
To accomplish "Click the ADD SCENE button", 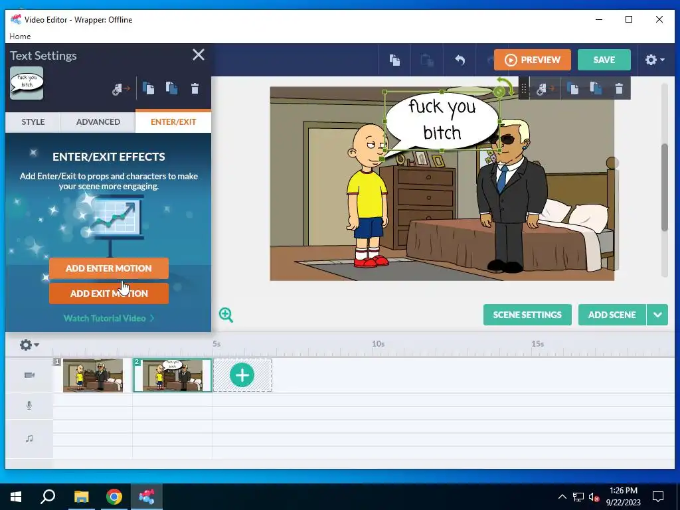I will pyautogui.click(x=612, y=315).
